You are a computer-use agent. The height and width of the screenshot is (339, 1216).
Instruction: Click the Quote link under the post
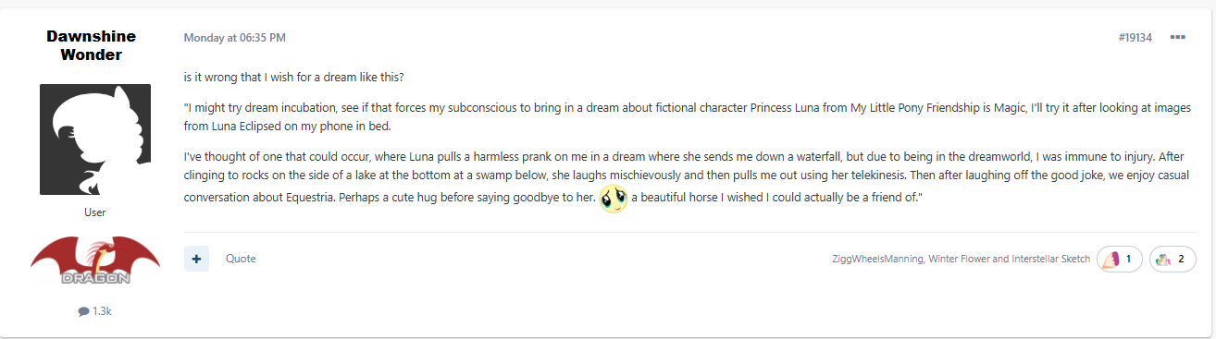click(x=241, y=259)
